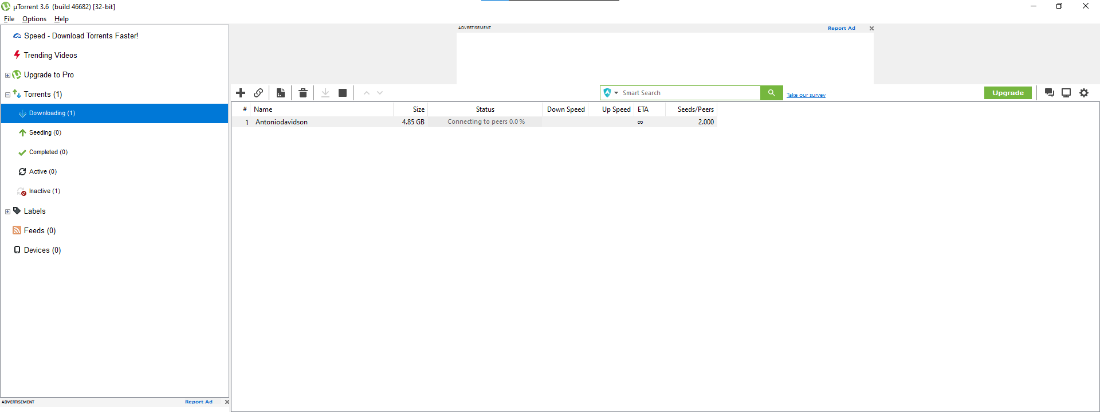
Task: Click the chat bubbles icon in toolbar
Action: 1050,93
